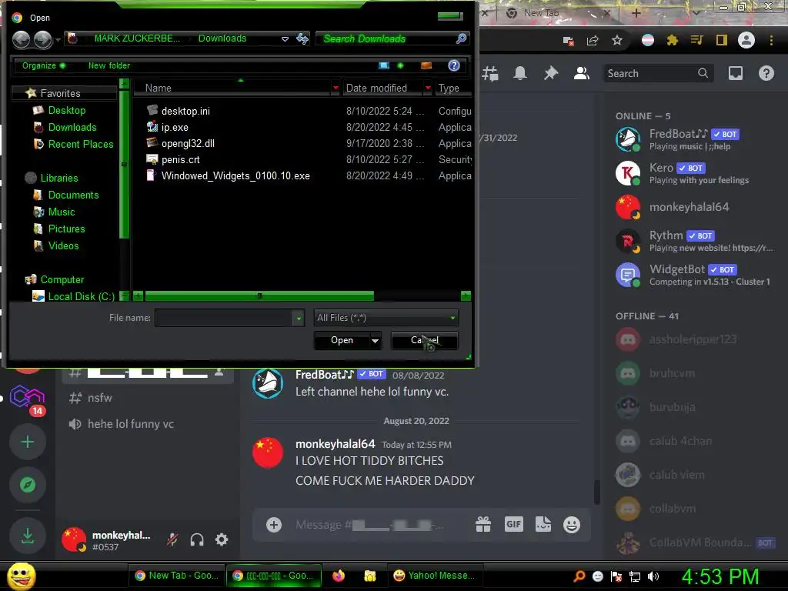Open GIF picker in message bar
This screenshot has width=788, height=591.
coord(513,525)
